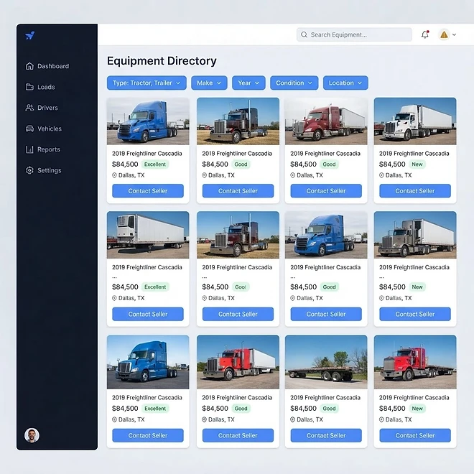Click the New badge on the white truck card
The image size is (474, 474).
click(417, 164)
